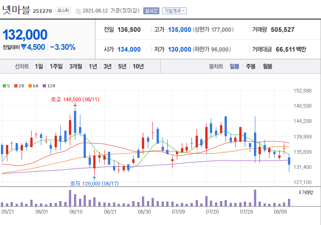Click the 상한가 177,000 text
The image size is (321, 225).
pos(213,30)
